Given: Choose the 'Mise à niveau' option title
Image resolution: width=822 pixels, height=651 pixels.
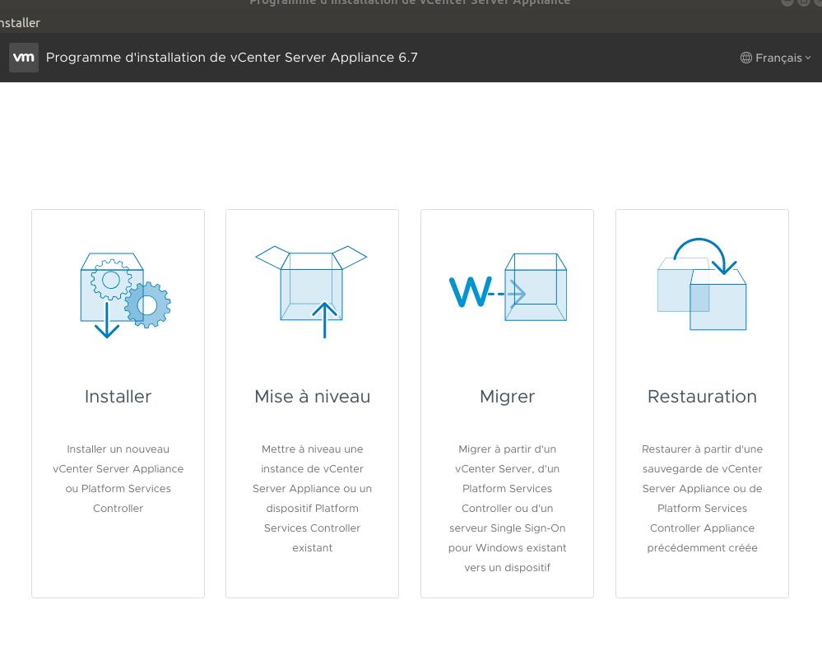Looking at the screenshot, I should pos(313,396).
